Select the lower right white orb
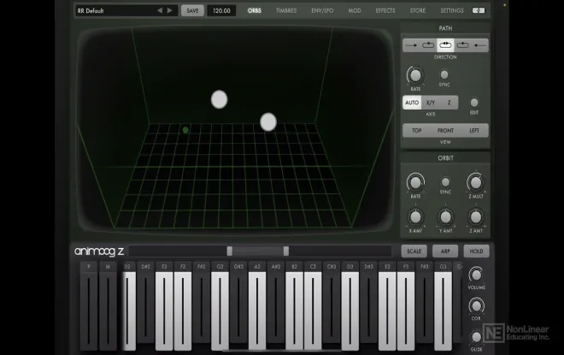The height and width of the screenshot is (355, 564). tap(268, 122)
